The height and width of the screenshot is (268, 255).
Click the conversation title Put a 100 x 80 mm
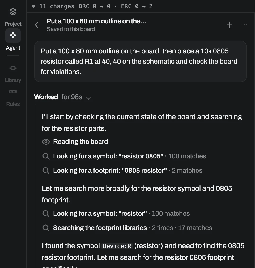tap(96, 21)
